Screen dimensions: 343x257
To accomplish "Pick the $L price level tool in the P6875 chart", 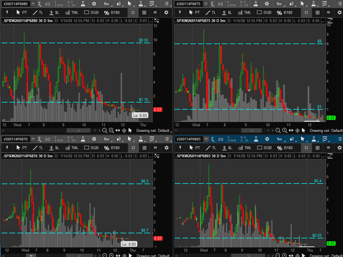I will (x=227, y=12).
